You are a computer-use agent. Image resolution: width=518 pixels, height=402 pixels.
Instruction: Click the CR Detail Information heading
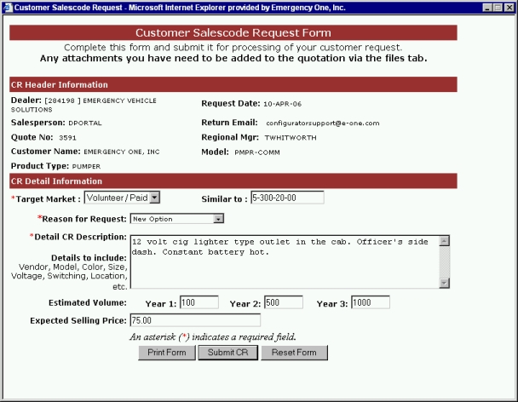[56, 181]
